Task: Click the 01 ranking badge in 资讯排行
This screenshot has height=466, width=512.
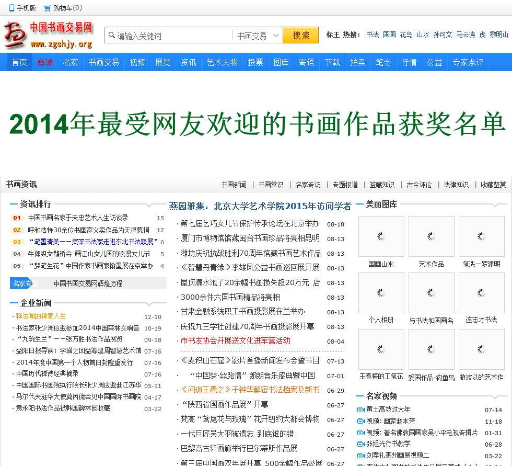Action: [17, 218]
